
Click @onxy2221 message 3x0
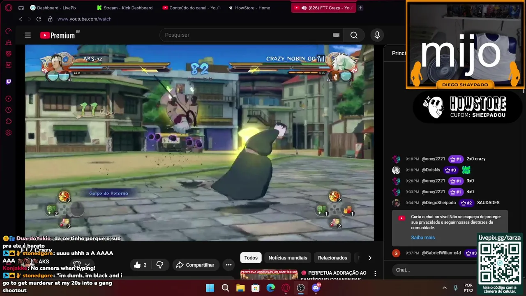[470, 181]
